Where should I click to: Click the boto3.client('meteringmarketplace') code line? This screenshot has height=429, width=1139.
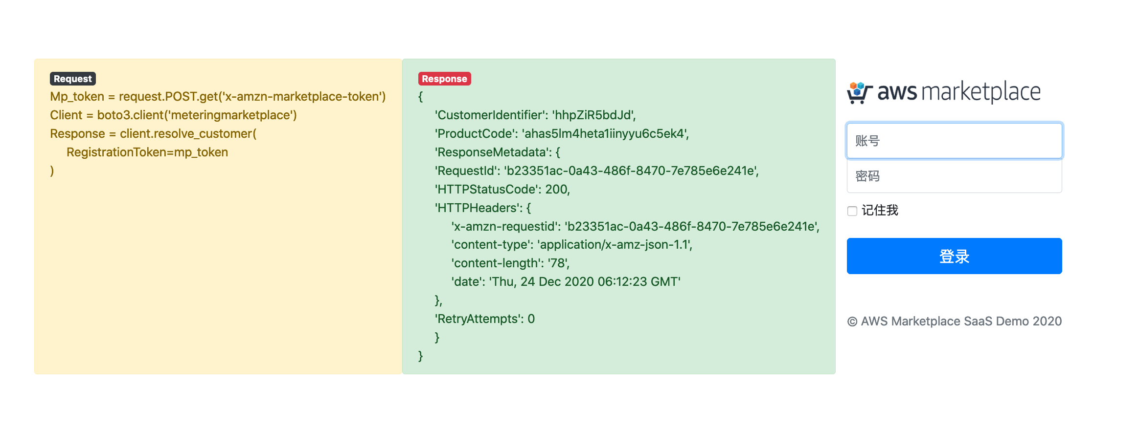pyautogui.click(x=173, y=115)
